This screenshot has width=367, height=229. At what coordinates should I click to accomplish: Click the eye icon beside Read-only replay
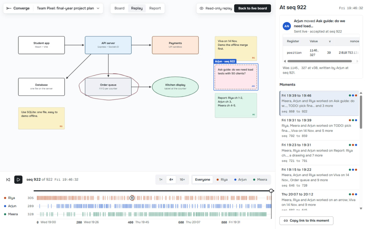(x=202, y=8)
